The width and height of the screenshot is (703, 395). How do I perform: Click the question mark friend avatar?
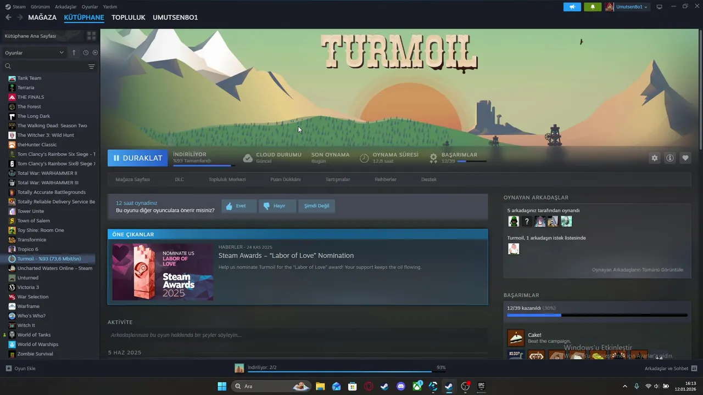[527, 221]
